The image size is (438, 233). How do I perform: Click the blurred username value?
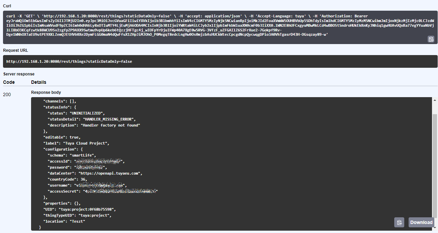click(100, 186)
